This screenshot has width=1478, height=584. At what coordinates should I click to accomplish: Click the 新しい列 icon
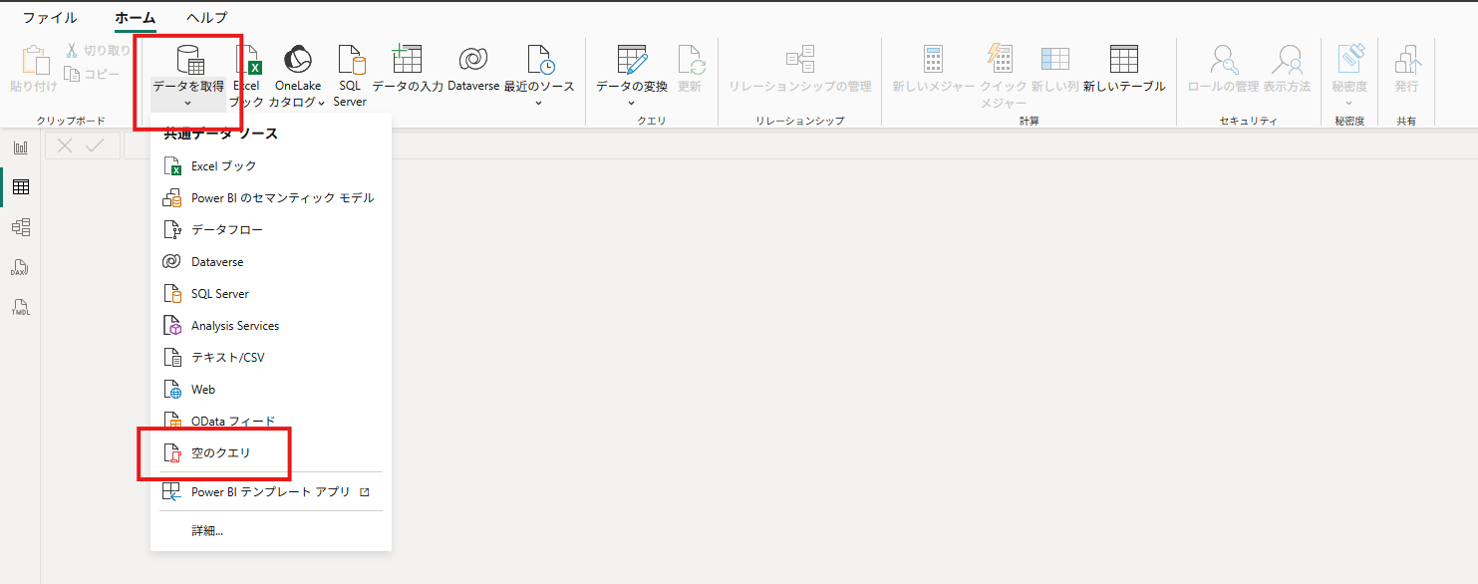coord(1054,60)
